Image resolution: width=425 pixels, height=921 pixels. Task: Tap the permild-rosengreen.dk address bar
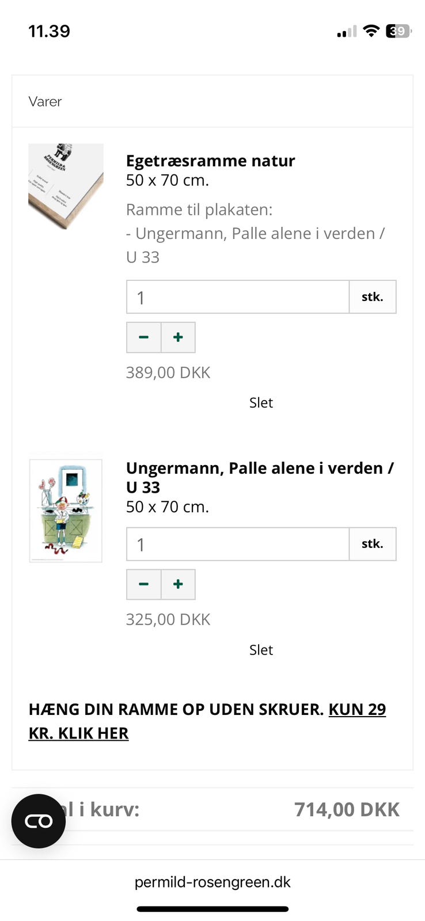click(x=212, y=882)
